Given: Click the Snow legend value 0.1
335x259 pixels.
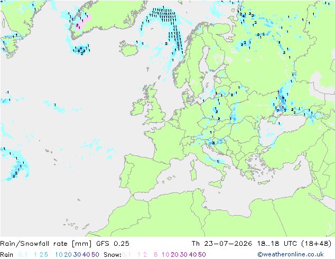Looking at the screenshot, I should pos(126,255).
